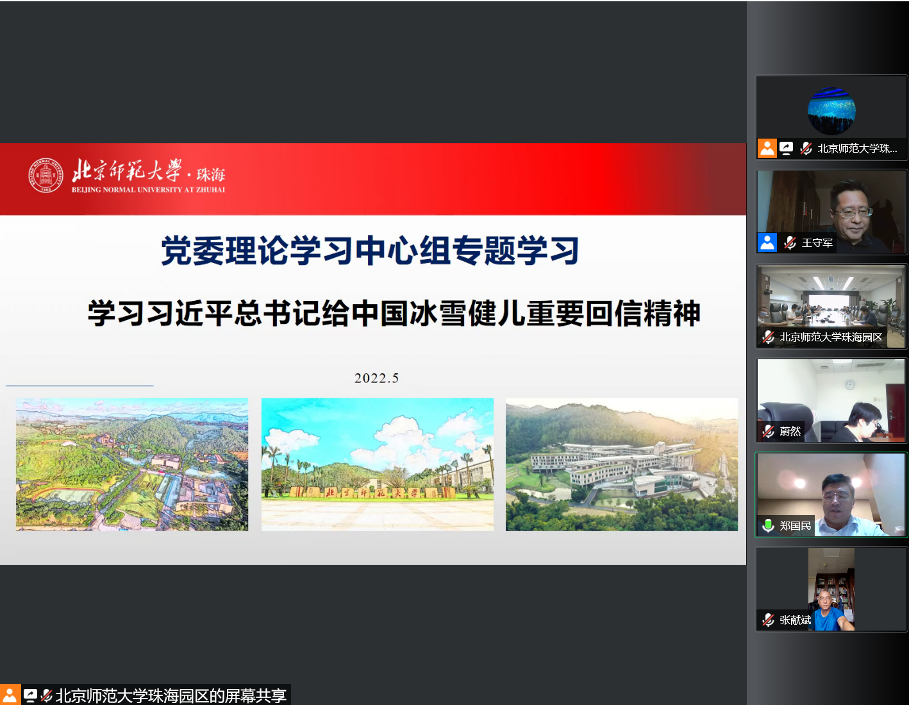Image resolution: width=909 pixels, height=705 pixels.
Task: Click the label 北京师范大学珠海园区 on conference room tile
Action: tap(831, 337)
